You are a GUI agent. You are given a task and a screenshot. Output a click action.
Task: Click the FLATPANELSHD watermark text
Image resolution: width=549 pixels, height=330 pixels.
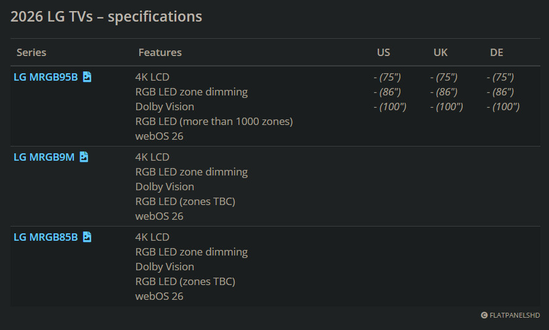pos(514,315)
